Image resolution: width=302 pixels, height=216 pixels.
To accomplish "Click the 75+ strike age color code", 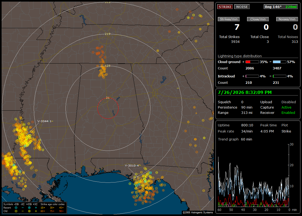I will click(52, 211).
